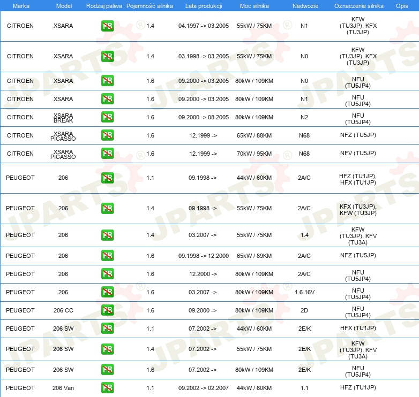
Task: Click the Moc silnika column header
Action: click(254, 6)
